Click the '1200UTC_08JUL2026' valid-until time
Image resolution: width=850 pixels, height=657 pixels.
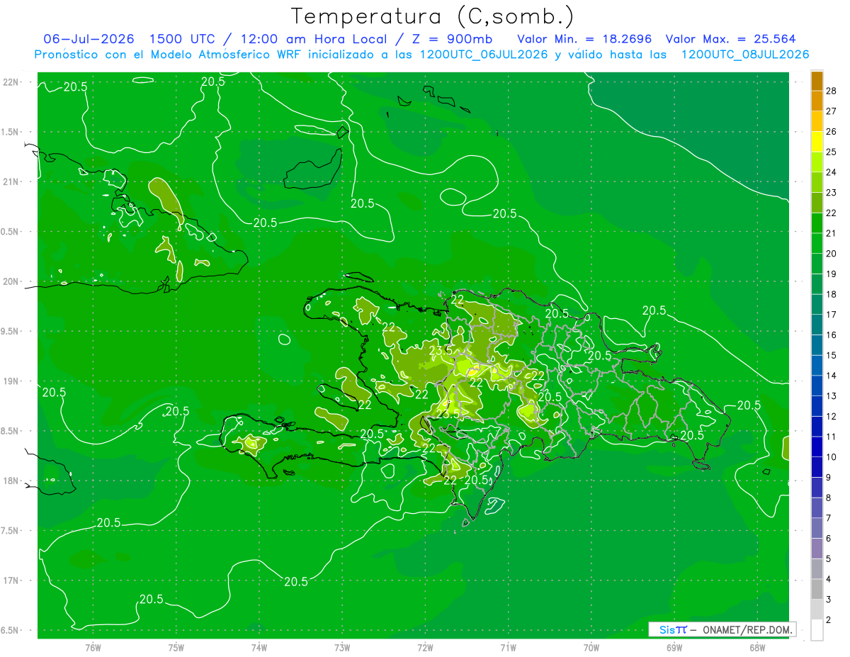[x=745, y=55]
